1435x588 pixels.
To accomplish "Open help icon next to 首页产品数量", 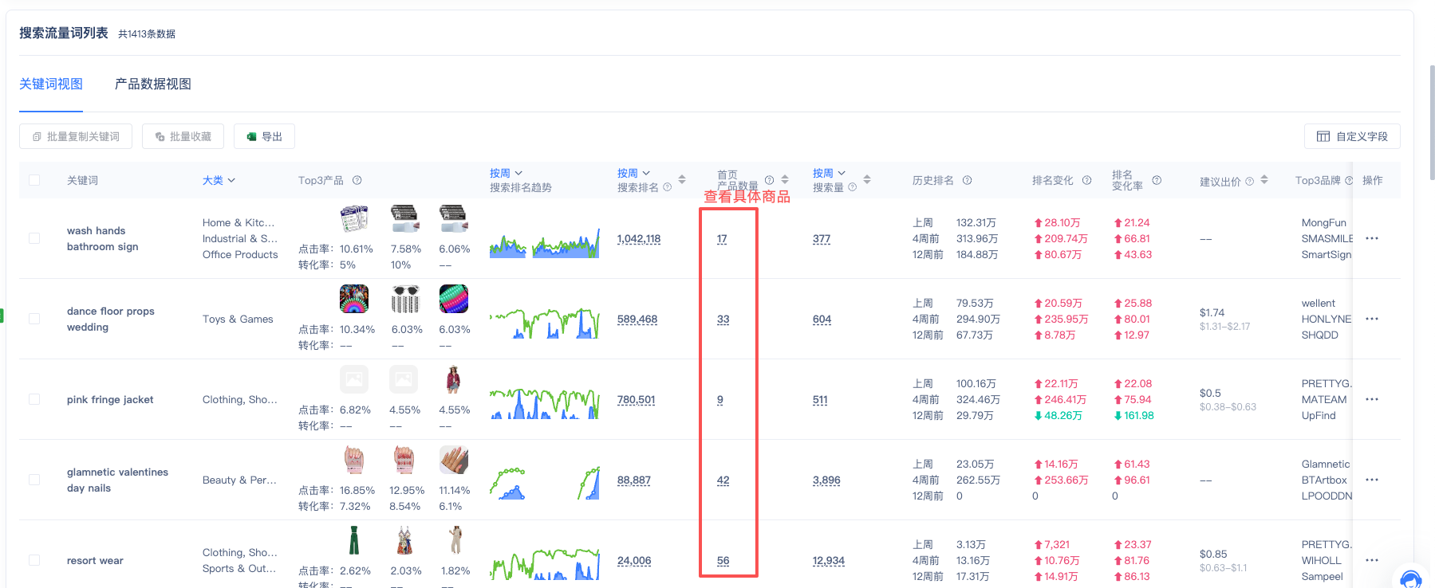I will pos(770,180).
